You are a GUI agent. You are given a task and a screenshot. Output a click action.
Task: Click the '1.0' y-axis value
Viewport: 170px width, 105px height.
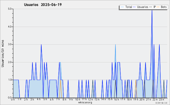pyautogui.click(x=10, y=80)
